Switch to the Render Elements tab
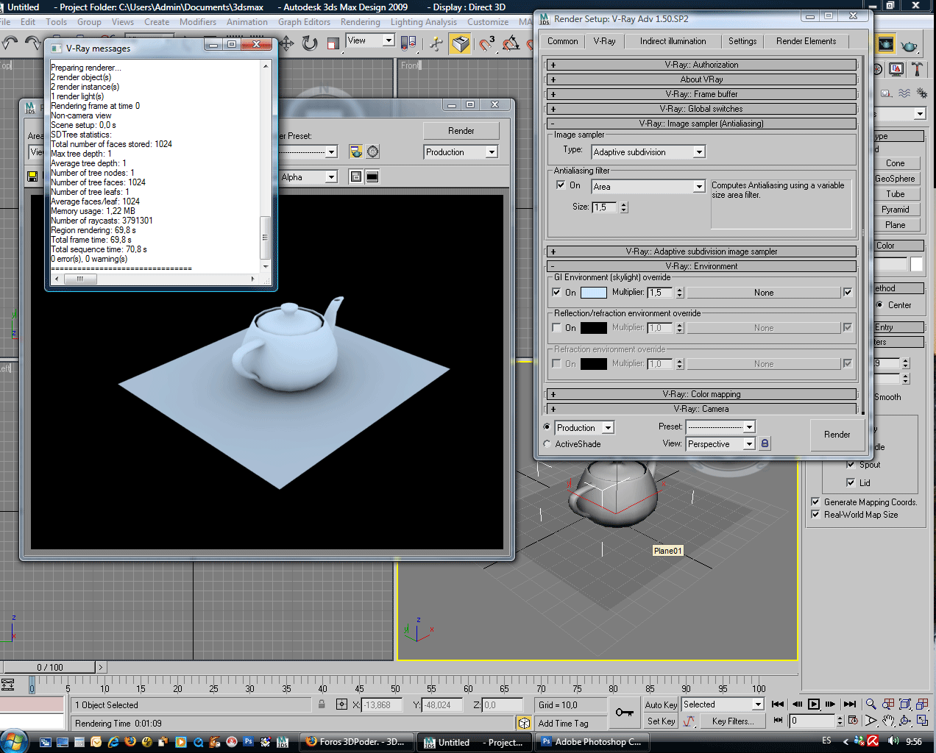Viewport: 936px width, 753px height. (806, 41)
